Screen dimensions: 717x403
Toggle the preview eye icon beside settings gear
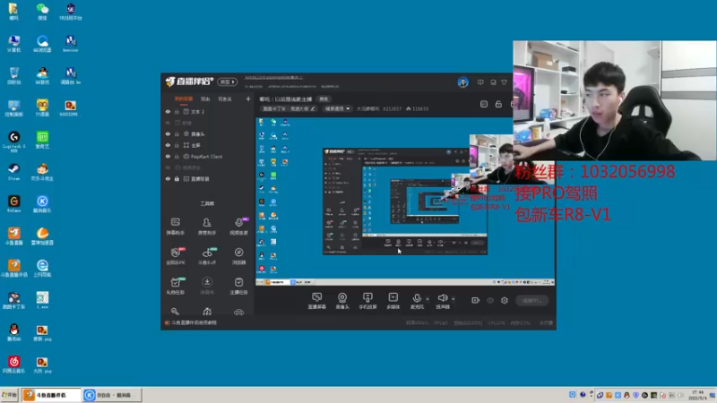click(x=490, y=300)
